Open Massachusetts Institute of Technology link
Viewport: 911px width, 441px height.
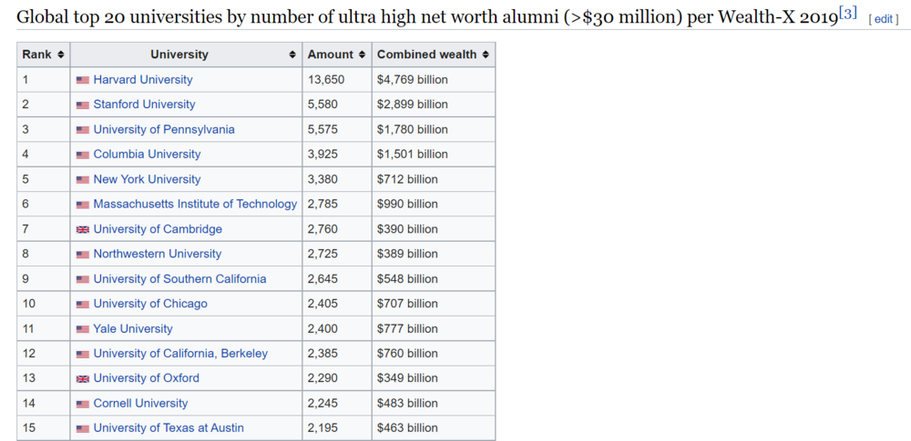click(195, 204)
